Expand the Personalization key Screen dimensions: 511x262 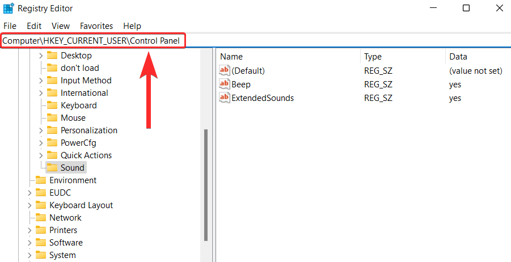pos(41,130)
